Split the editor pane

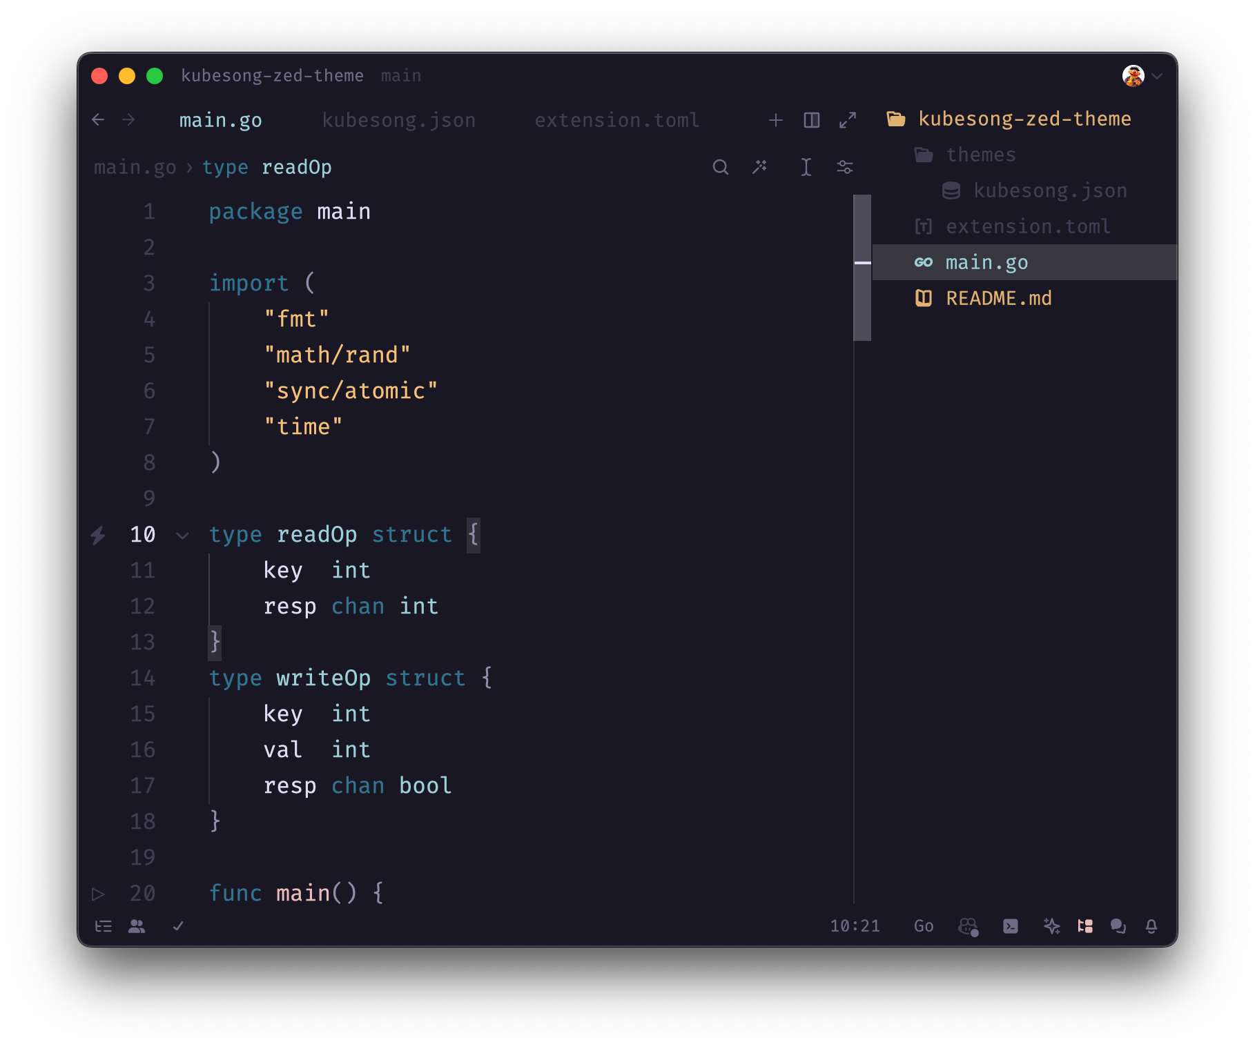tap(812, 120)
